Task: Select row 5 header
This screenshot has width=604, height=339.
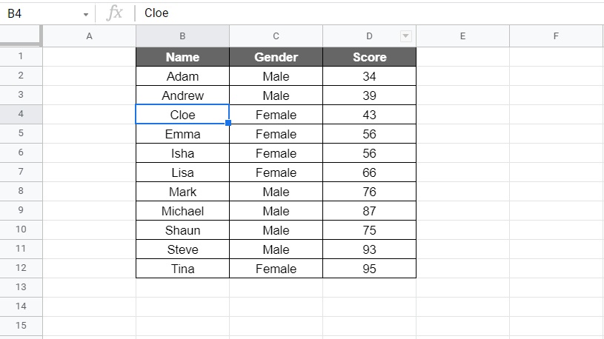Action: tap(21, 133)
